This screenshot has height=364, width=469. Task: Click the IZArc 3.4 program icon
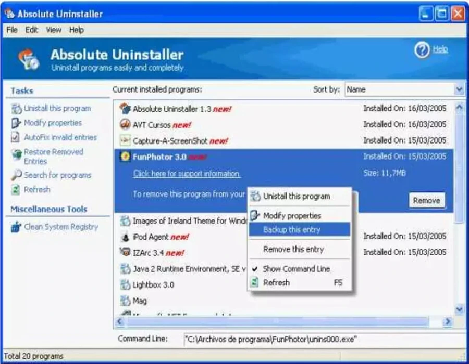pos(125,252)
